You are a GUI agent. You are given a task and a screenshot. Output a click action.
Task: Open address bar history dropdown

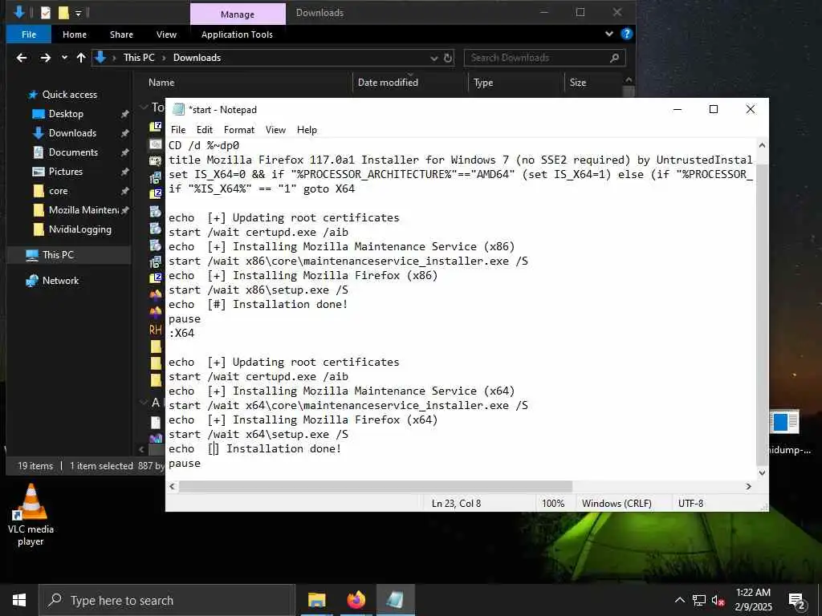click(x=434, y=58)
